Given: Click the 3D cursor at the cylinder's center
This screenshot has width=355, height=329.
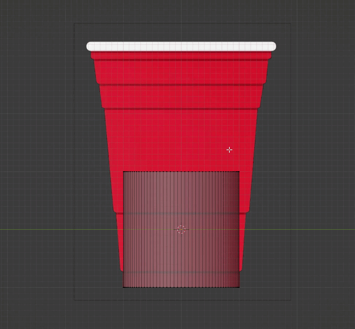Looking at the screenshot, I should (x=181, y=229).
